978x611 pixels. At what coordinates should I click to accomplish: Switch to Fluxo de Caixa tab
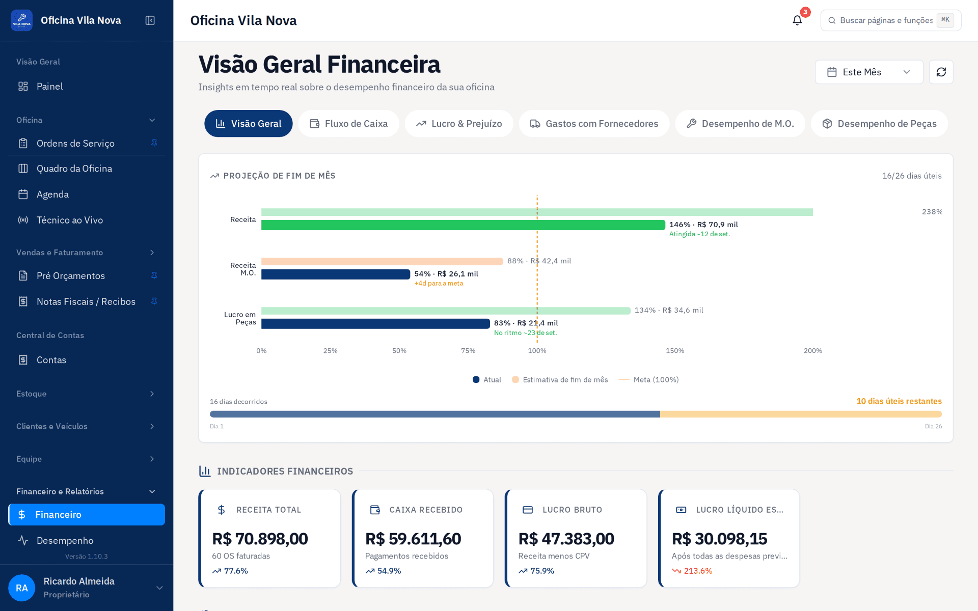(349, 124)
